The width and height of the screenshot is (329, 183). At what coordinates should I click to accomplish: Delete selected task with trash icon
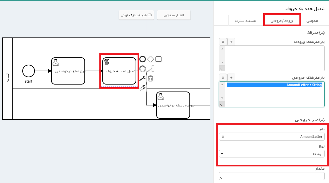[151, 79]
